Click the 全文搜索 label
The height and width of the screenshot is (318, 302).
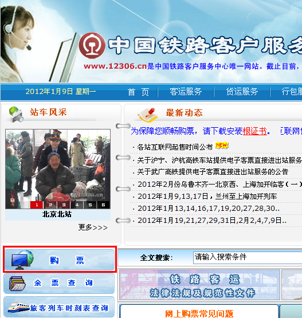click(x=156, y=258)
